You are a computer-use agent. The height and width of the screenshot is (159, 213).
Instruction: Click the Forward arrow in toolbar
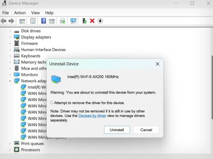[x=11, y=21]
